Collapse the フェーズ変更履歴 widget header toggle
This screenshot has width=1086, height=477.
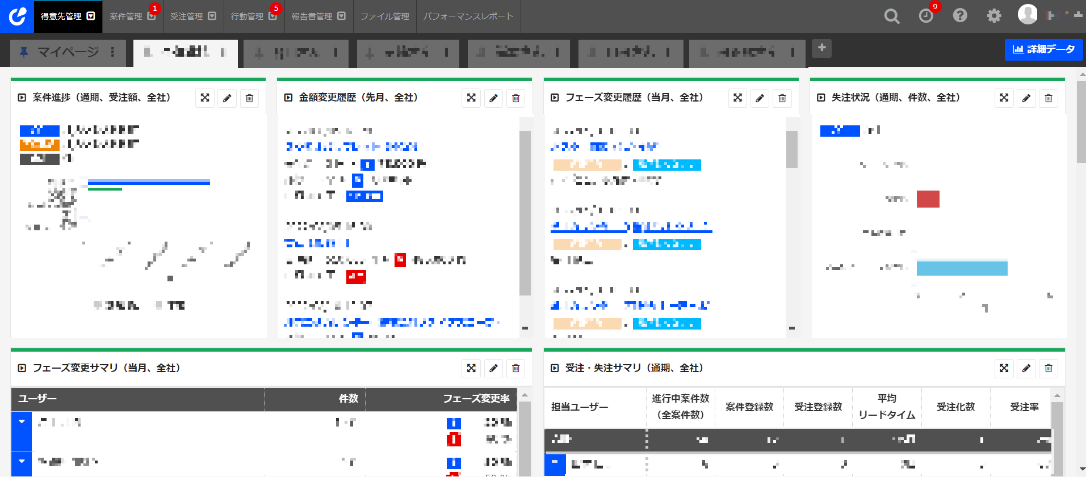point(555,98)
